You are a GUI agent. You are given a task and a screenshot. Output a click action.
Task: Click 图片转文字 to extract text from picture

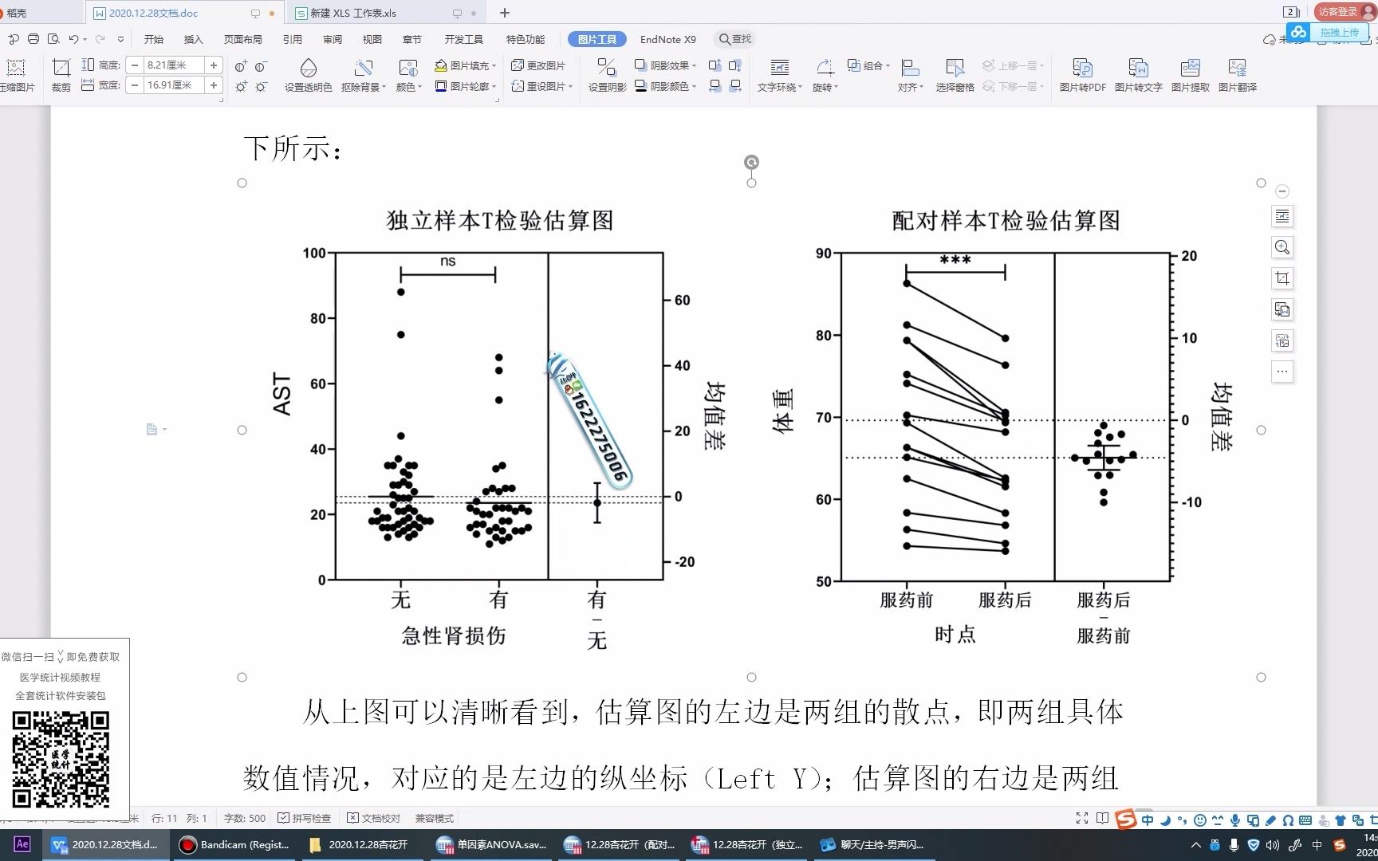click(1138, 75)
